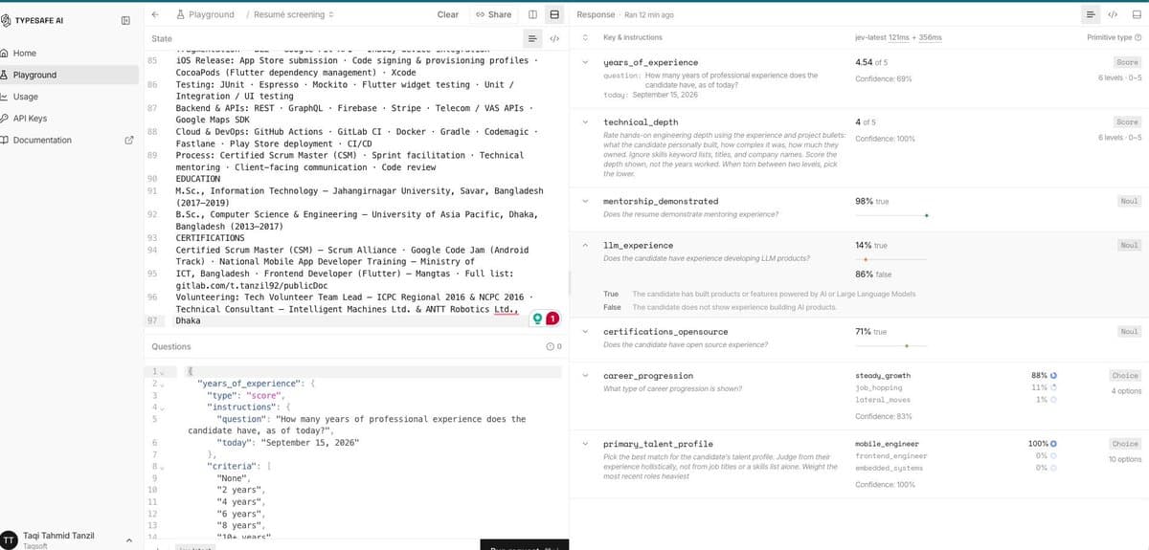Click the API Keys key icon
This screenshot has width=1149, height=550.
5,119
